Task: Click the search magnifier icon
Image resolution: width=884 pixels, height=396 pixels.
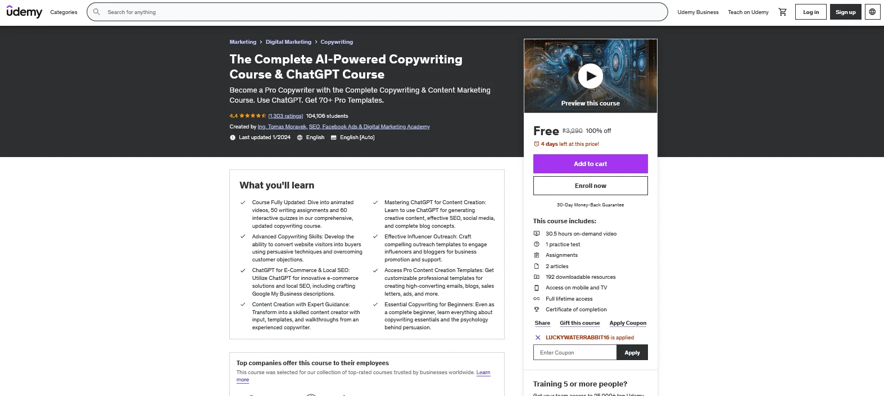Action: (97, 12)
